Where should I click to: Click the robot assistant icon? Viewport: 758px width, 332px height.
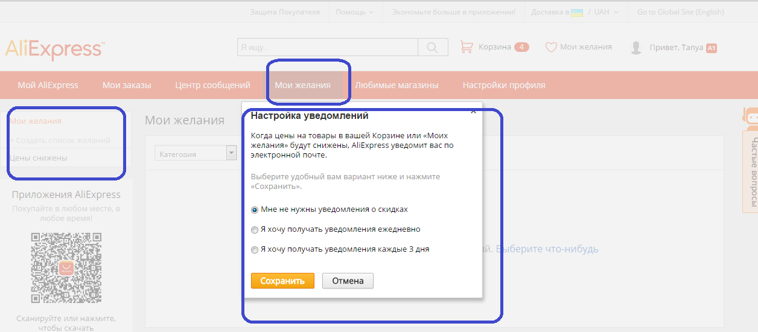[750, 118]
